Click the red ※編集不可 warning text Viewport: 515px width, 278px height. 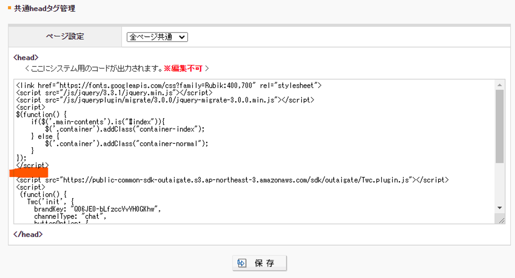click(183, 68)
